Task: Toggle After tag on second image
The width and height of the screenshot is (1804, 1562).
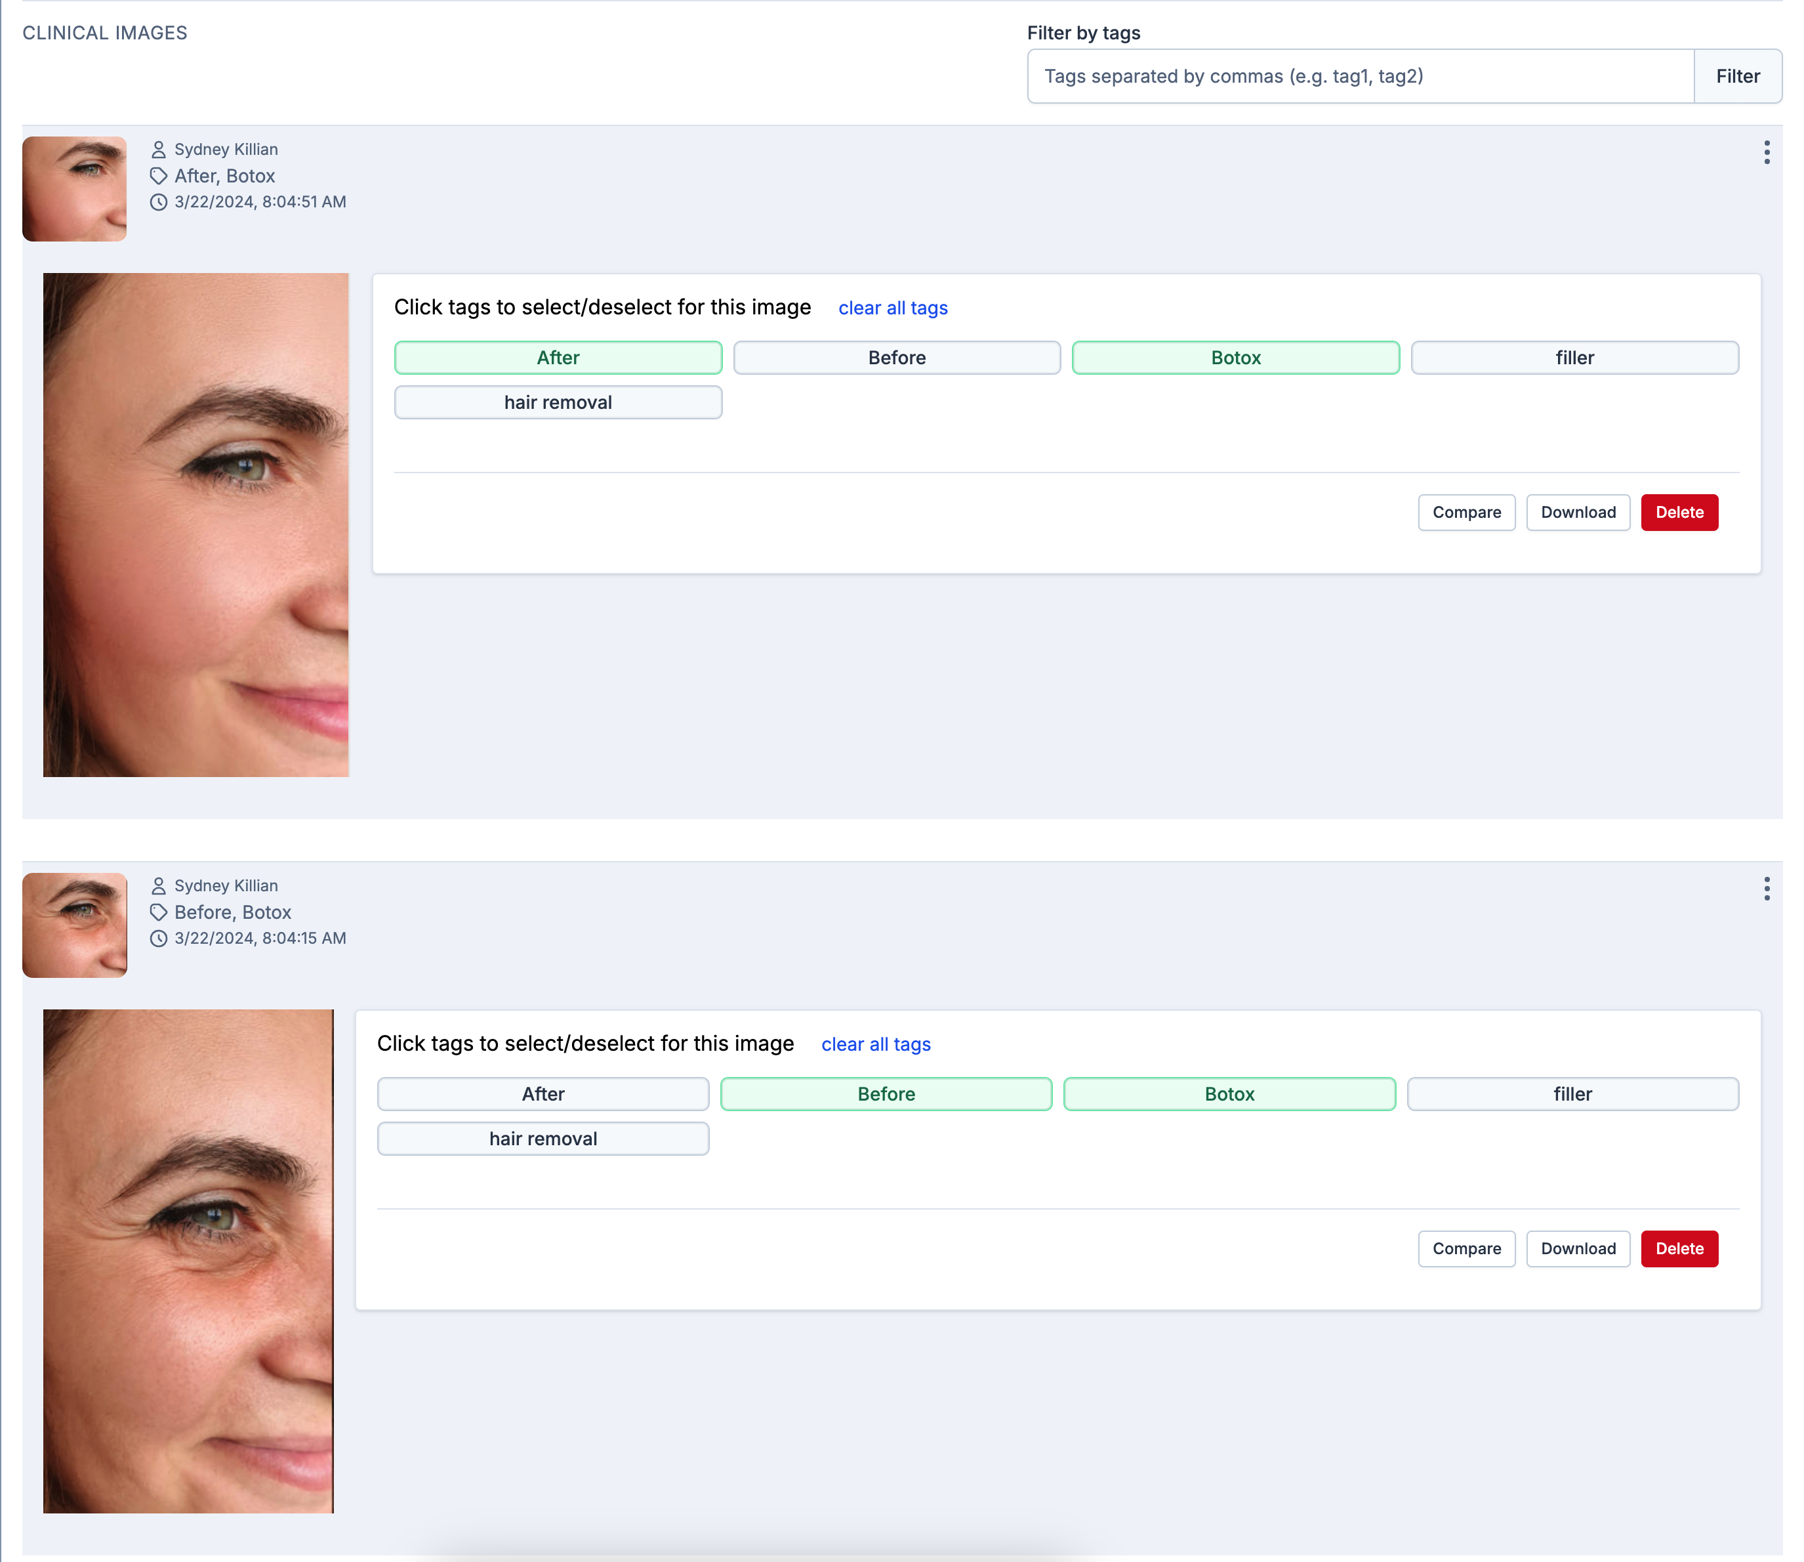Action: click(x=543, y=1094)
